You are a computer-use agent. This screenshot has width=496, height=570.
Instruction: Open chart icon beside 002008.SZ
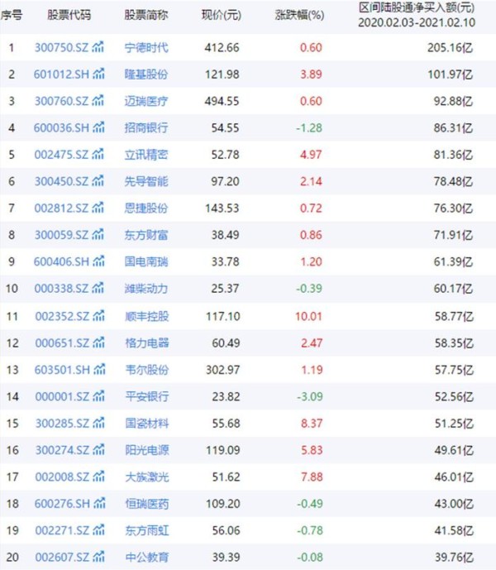point(98,477)
